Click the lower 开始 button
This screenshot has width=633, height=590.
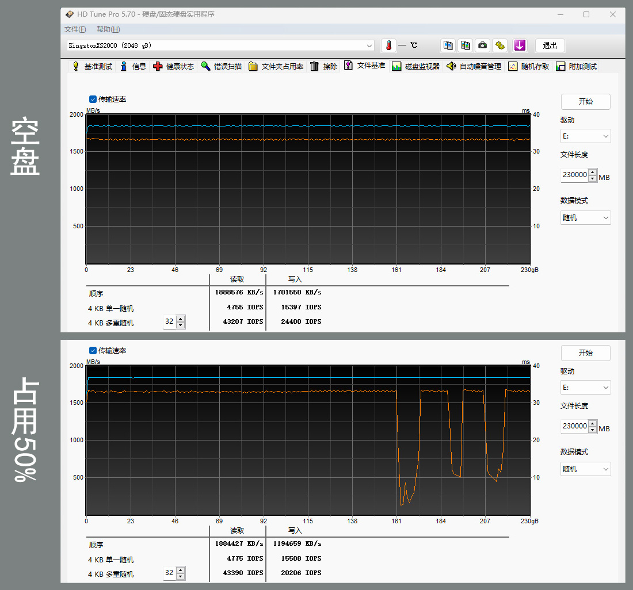point(585,353)
